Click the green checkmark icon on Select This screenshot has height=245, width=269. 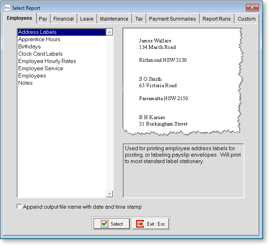coord(105,224)
